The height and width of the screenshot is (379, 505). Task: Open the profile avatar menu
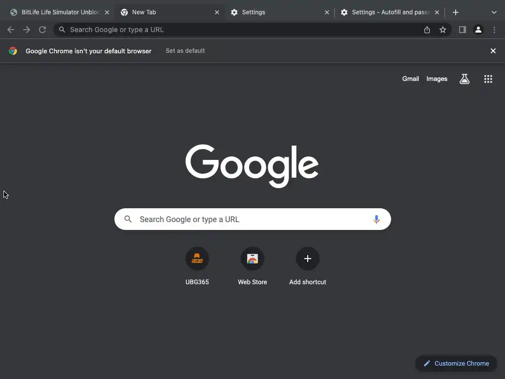click(x=478, y=30)
